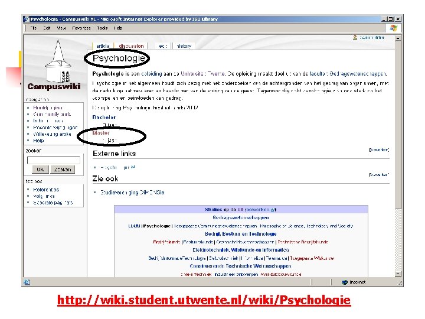
Task: Click the vertical scrollbar thumb
Action: point(398,125)
